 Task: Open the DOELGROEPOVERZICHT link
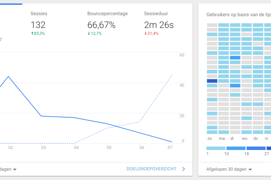(x=151, y=169)
